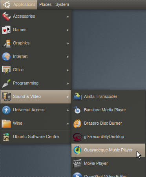Click the Brasero flame disc icon
Screen dimensions: 146x177
pyautogui.click(x=77, y=124)
